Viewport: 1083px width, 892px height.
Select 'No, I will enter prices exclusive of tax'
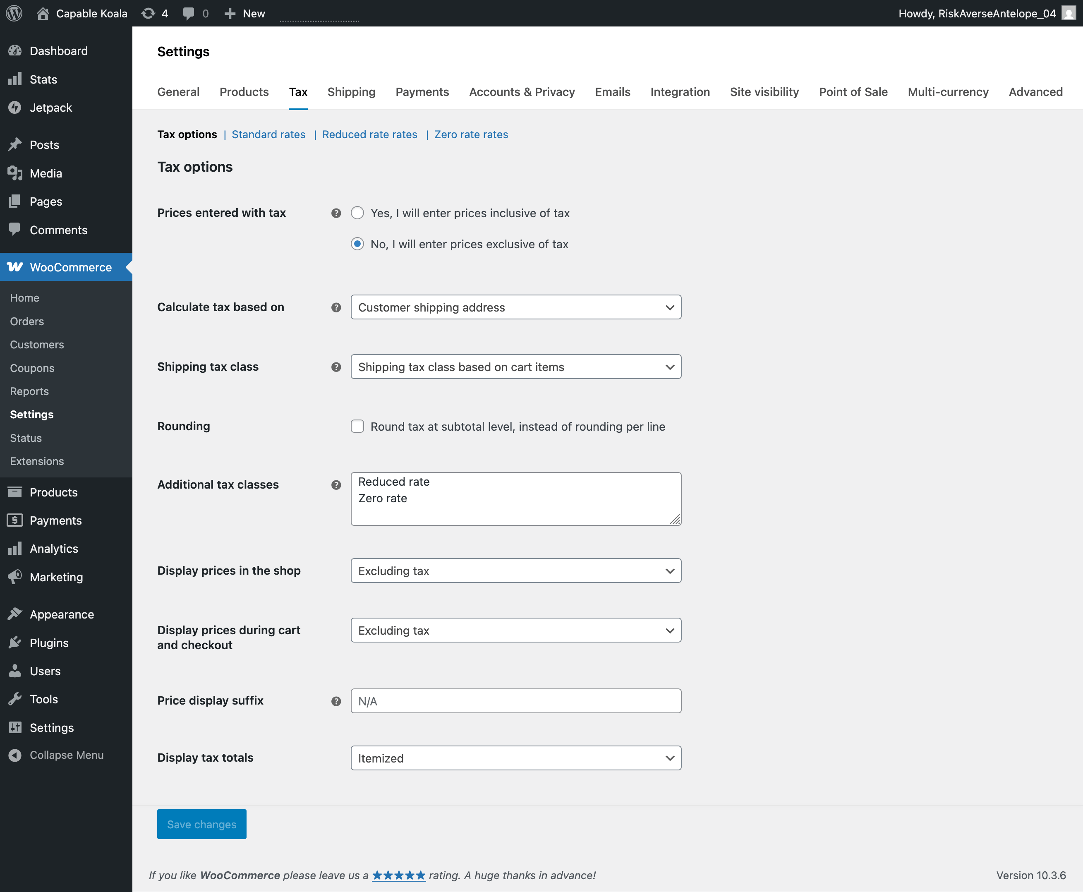pyautogui.click(x=357, y=244)
